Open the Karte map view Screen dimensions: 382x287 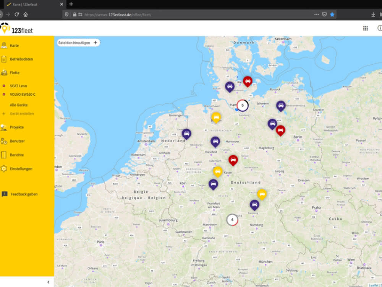pyautogui.click(x=15, y=46)
